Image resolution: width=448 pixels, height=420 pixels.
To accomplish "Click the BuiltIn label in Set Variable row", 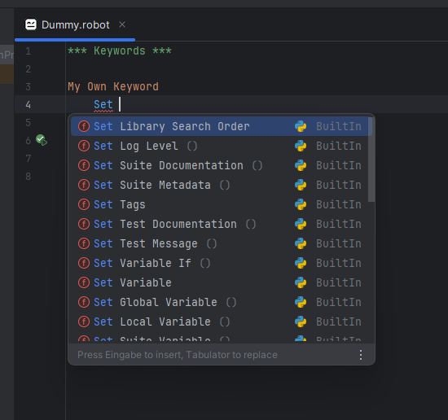I will pos(339,282).
